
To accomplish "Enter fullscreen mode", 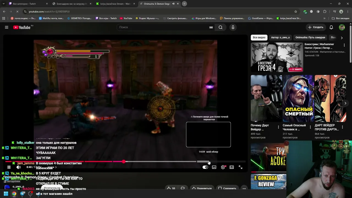I will [241, 167].
